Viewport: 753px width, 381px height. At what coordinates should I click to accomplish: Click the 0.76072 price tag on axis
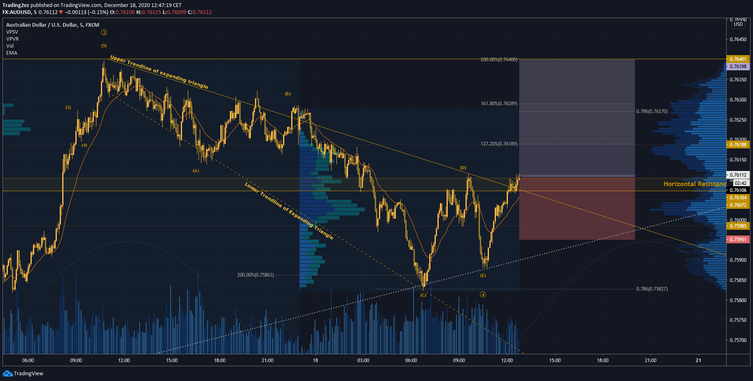(x=738, y=205)
